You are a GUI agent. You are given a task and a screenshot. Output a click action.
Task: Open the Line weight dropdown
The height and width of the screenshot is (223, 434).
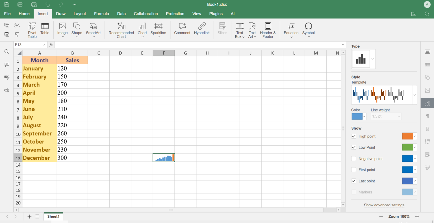386,116
